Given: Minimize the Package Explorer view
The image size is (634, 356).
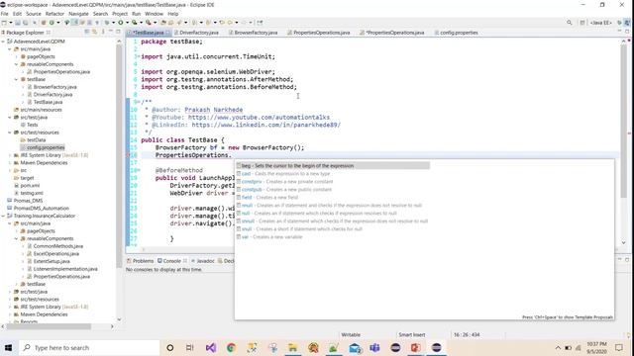Looking at the screenshot, I should (x=111, y=32).
